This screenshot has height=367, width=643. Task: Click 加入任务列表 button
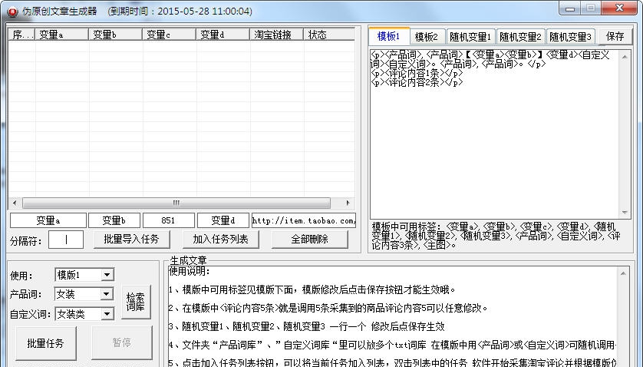(x=220, y=239)
